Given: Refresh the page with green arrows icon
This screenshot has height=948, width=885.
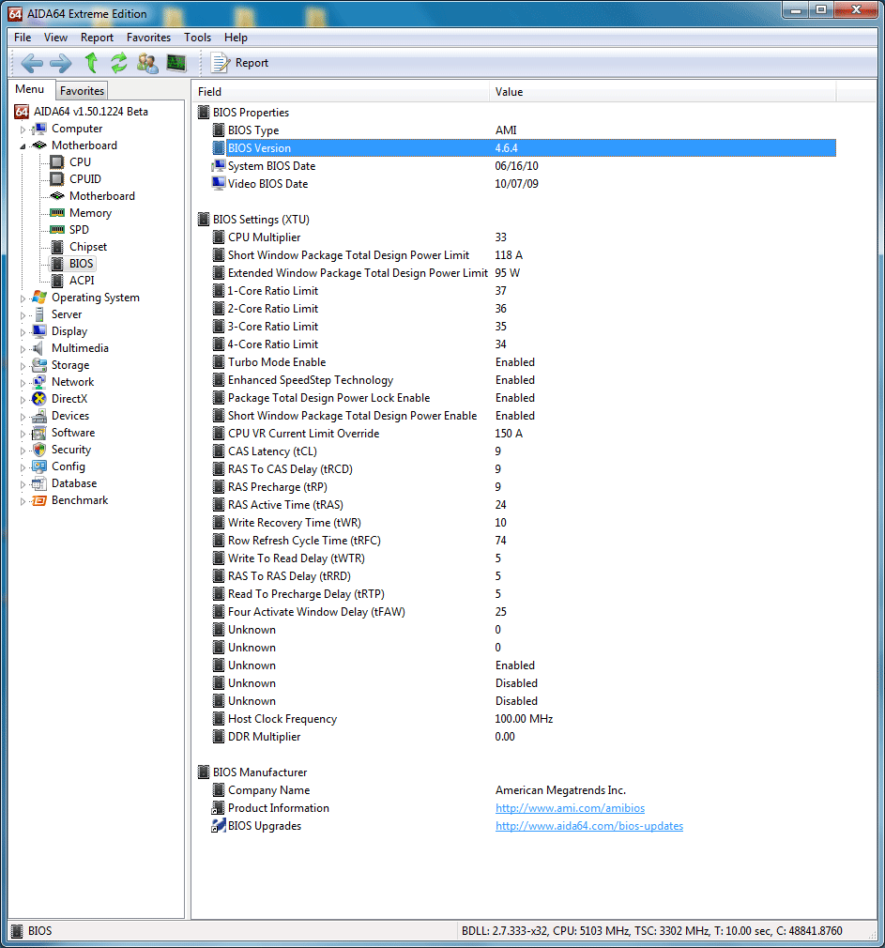Looking at the screenshot, I should coord(119,63).
